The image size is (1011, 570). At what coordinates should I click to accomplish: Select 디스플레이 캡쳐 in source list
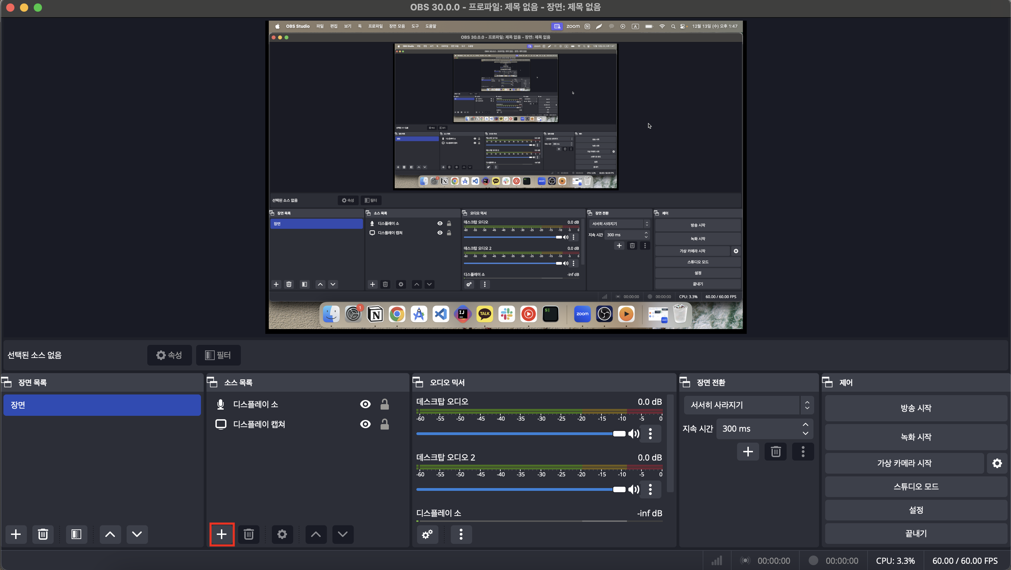pyautogui.click(x=259, y=424)
